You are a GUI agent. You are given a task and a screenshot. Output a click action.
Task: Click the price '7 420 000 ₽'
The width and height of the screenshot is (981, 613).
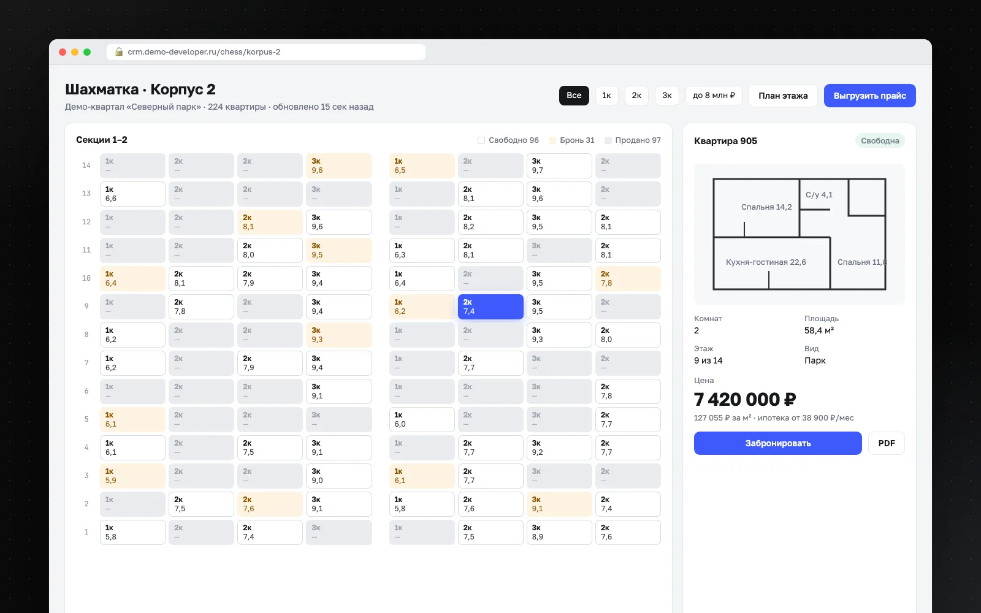(x=745, y=399)
